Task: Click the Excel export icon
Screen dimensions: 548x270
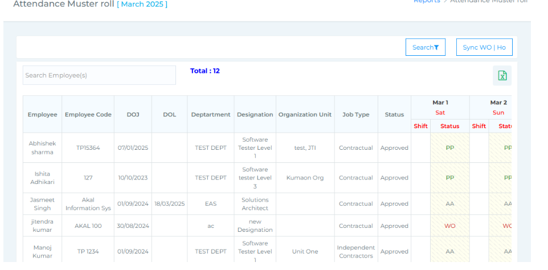Action: [x=502, y=76]
